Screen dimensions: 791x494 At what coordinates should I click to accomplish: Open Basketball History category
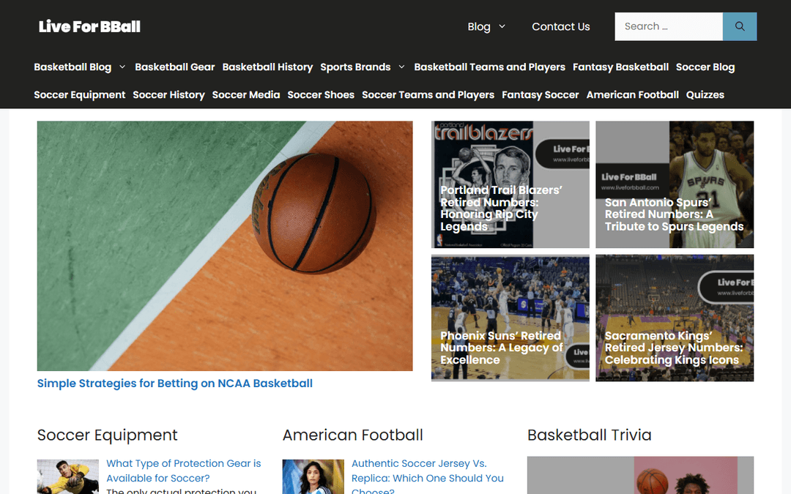267,67
